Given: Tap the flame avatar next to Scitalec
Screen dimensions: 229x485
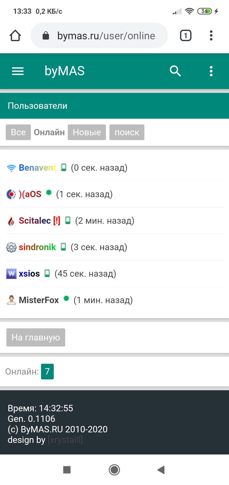Looking at the screenshot, I should coord(11,220).
